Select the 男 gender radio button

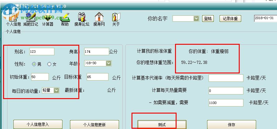[34, 64]
